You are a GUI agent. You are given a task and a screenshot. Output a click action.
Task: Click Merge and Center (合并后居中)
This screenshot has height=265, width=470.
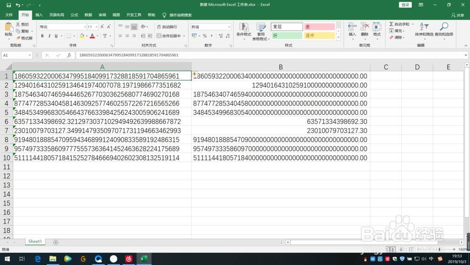tap(169, 36)
